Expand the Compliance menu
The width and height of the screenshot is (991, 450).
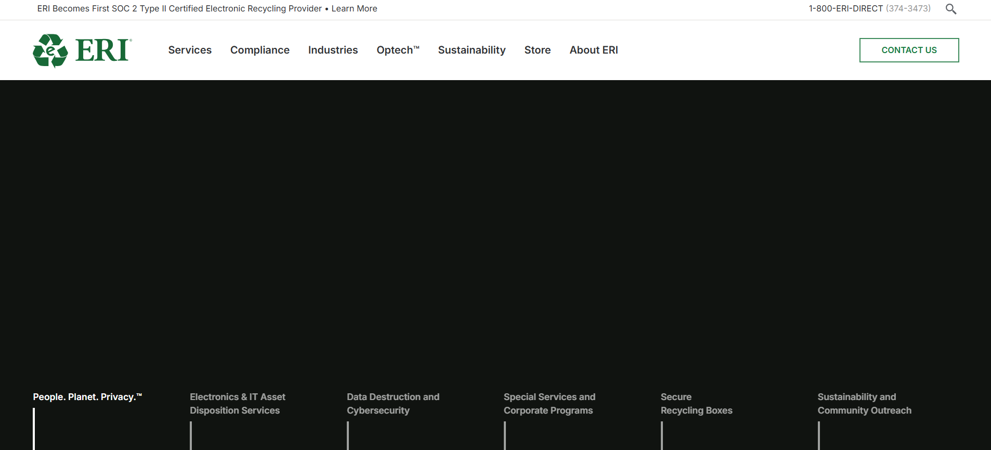(x=259, y=50)
